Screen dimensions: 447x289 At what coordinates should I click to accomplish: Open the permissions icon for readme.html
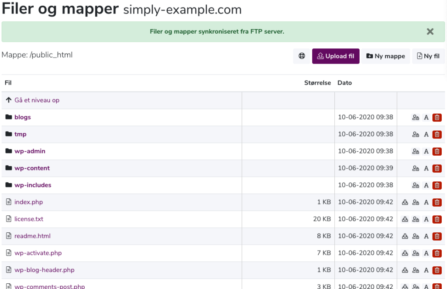(416, 236)
